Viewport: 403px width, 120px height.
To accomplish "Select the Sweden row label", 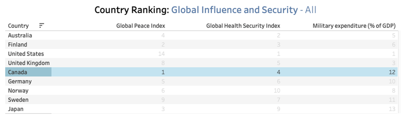I will (x=18, y=100).
